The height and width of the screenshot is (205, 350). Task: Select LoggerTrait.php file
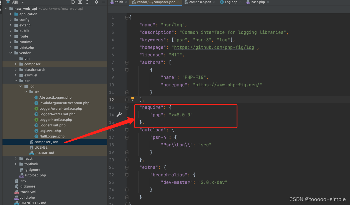click(52, 125)
